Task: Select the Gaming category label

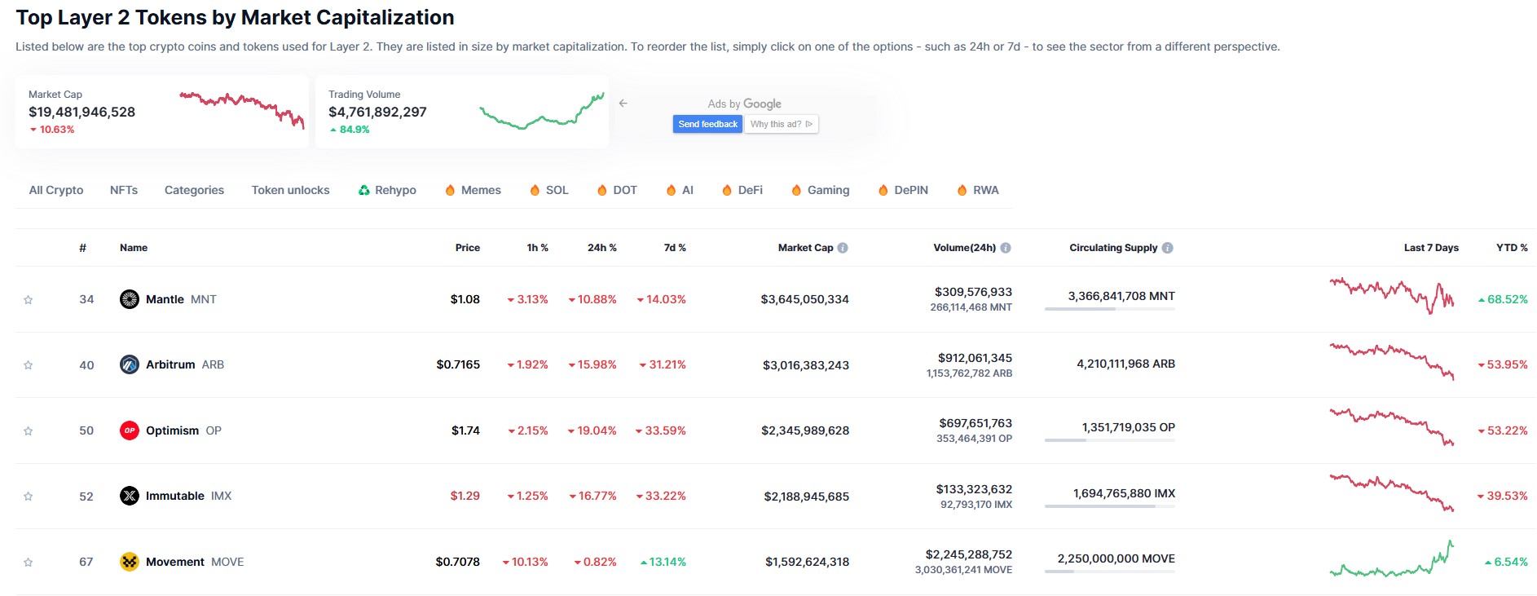Action: point(828,190)
